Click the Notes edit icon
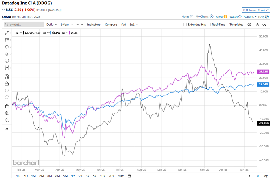This screenshot has width=271, height=178. coord(191,16)
